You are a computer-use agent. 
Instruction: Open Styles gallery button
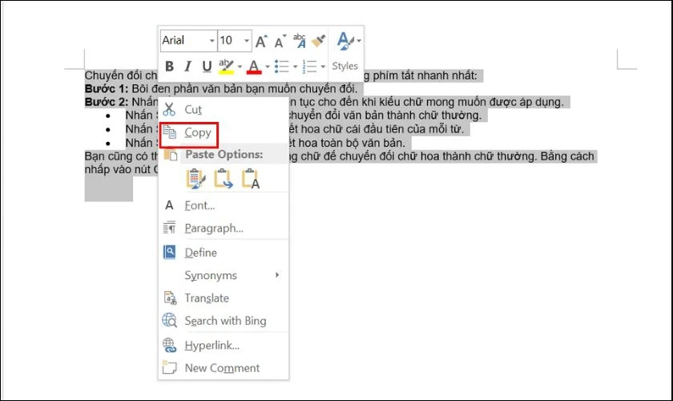345,51
